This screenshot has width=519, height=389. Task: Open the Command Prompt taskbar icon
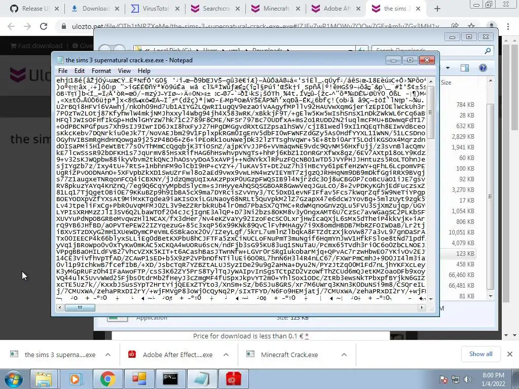coord(170,379)
